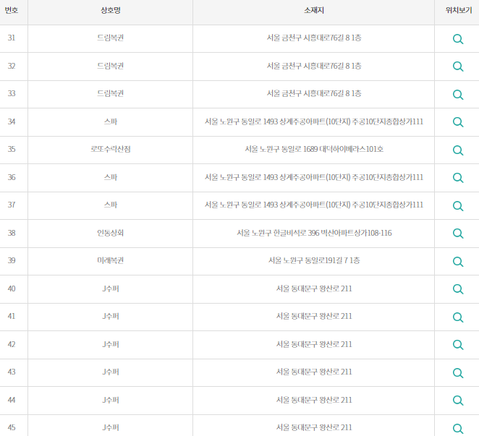Show map for row 35 로또수락산점
This screenshot has width=479, height=436.
tap(457, 150)
